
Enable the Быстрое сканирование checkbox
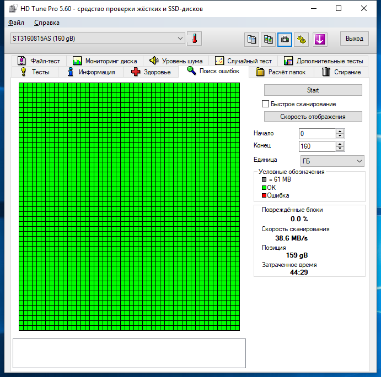click(265, 104)
